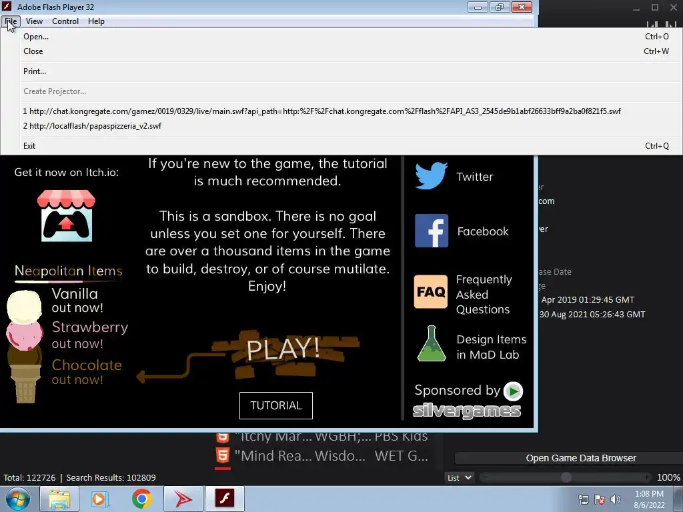This screenshot has width=683, height=512.
Task: Open Windows Explorer from taskbar
Action: (x=59, y=499)
